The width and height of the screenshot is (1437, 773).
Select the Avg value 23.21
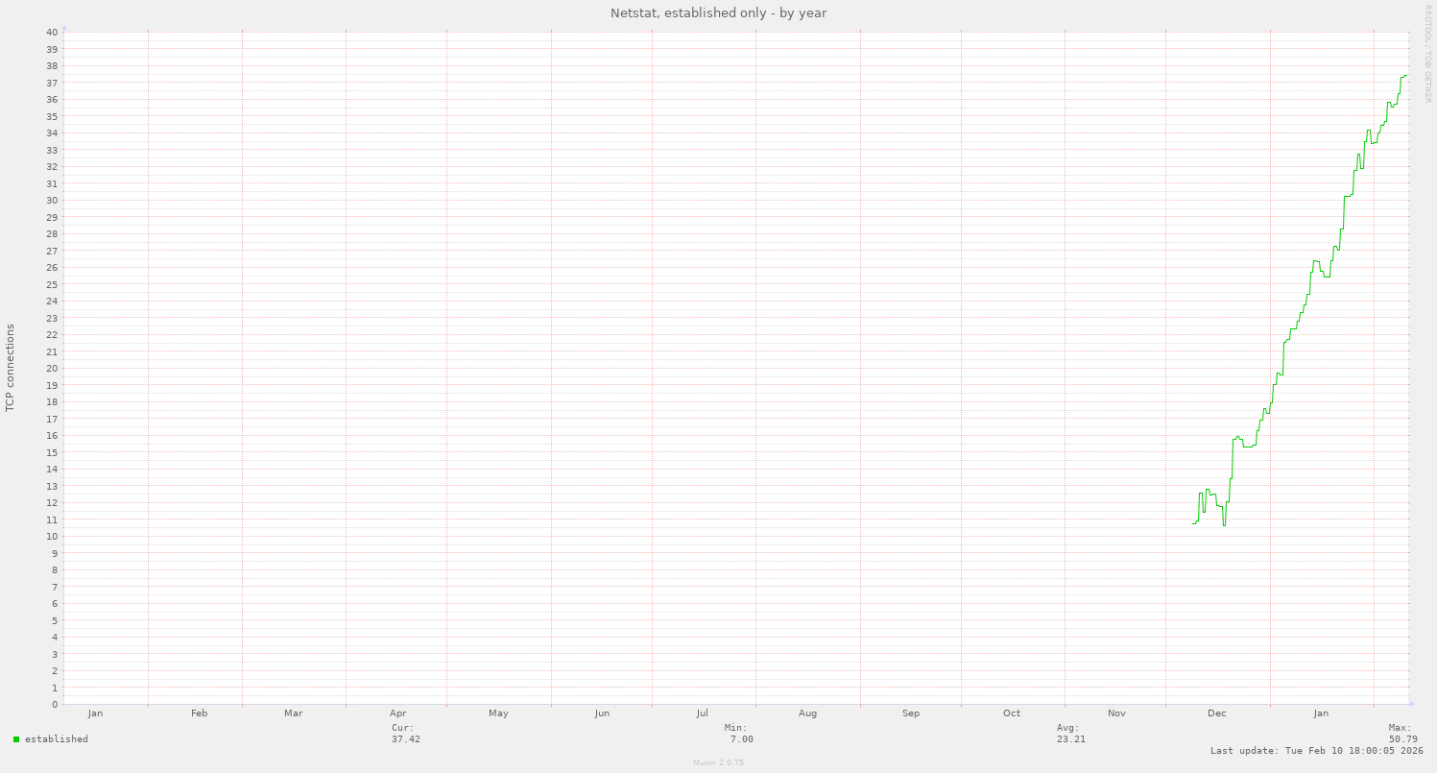tap(1071, 739)
